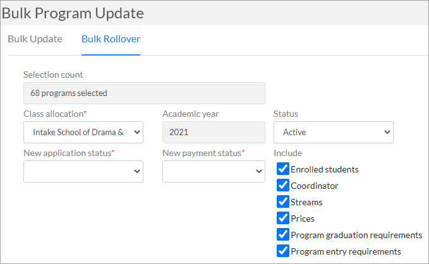Viewport: 429px width, 264px height.
Task: Uncheck the Prices option
Action: pos(282,218)
